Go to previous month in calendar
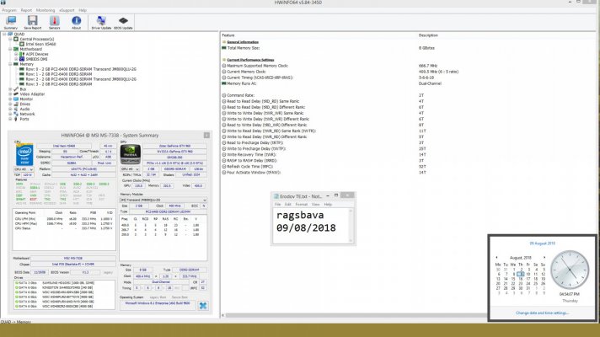The width and height of the screenshot is (600, 337). (x=496, y=258)
